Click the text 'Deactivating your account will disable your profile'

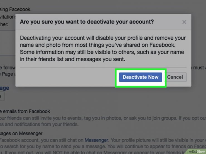81,38
